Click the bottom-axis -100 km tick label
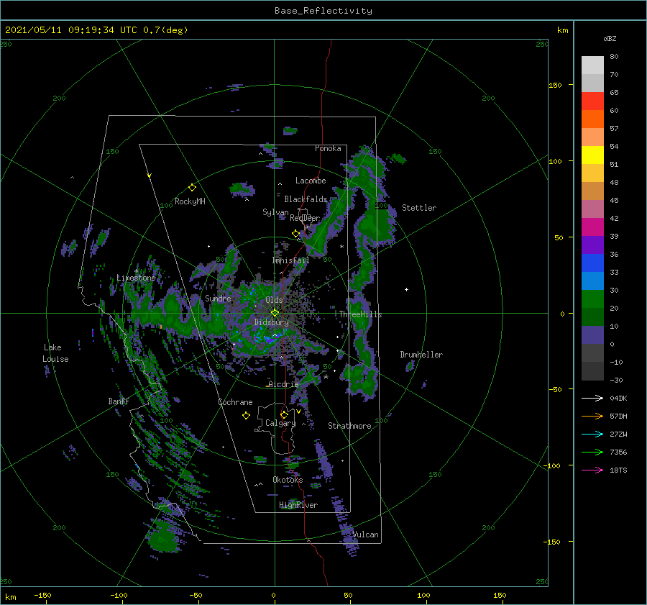Image resolution: width=647 pixels, height=605 pixels. (119, 595)
